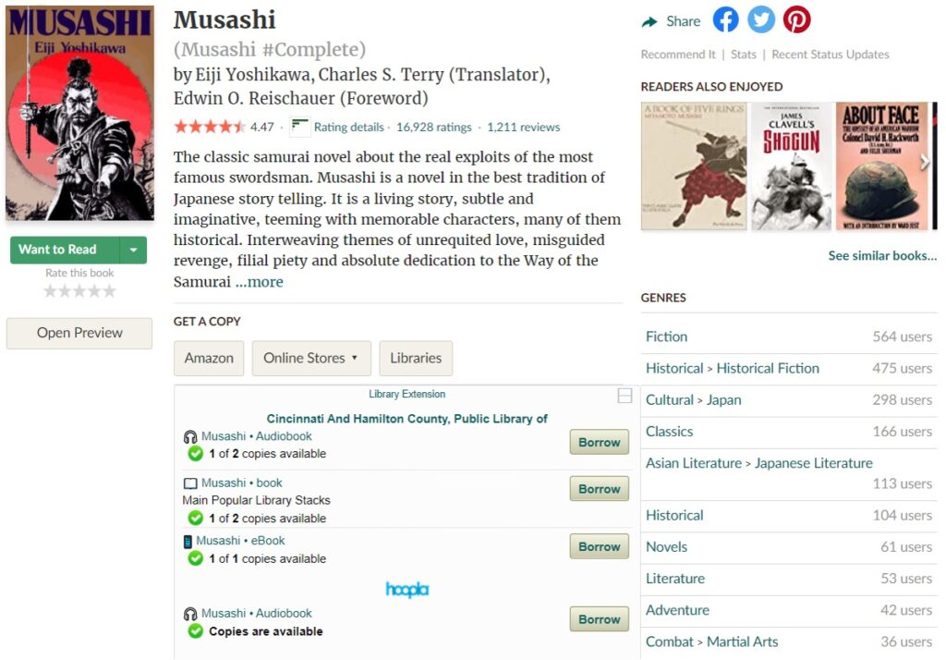The height and width of the screenshot is (660, 946).
Task: Borrow the Cincinnati library eBook
Action: 599,546
